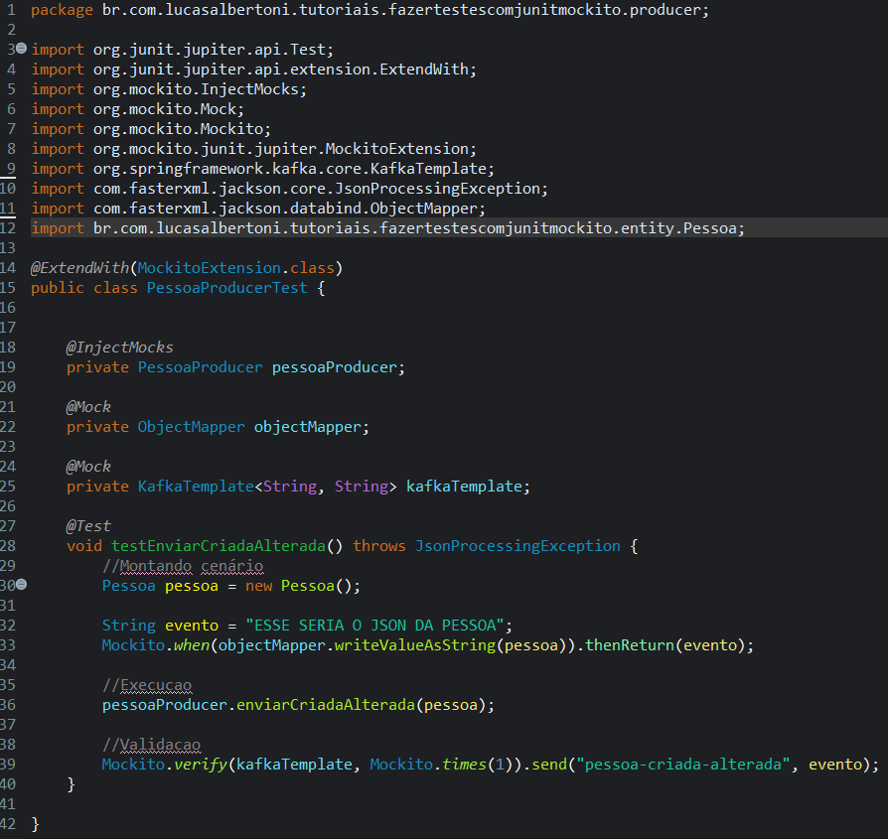Viewport: 888px width, 839px height.
Task: Select the PessoaProducerTest class name
Action: pyautogui.click(x=227, y=287)
